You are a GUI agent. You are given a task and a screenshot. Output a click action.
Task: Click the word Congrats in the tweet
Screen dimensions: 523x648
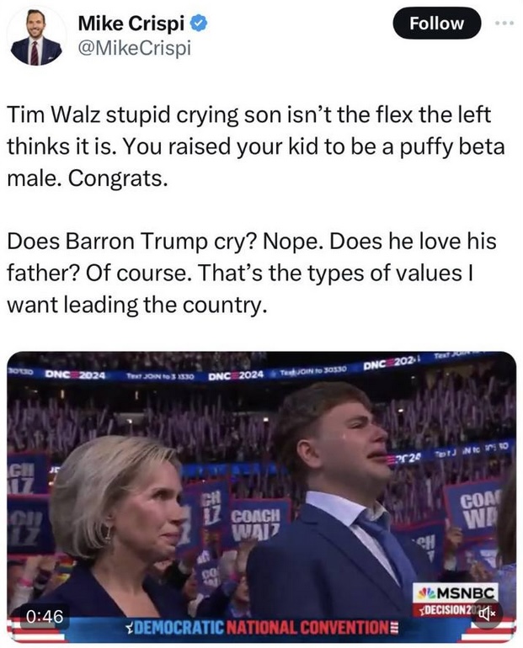pyautogui.click(x=118, y=178)
